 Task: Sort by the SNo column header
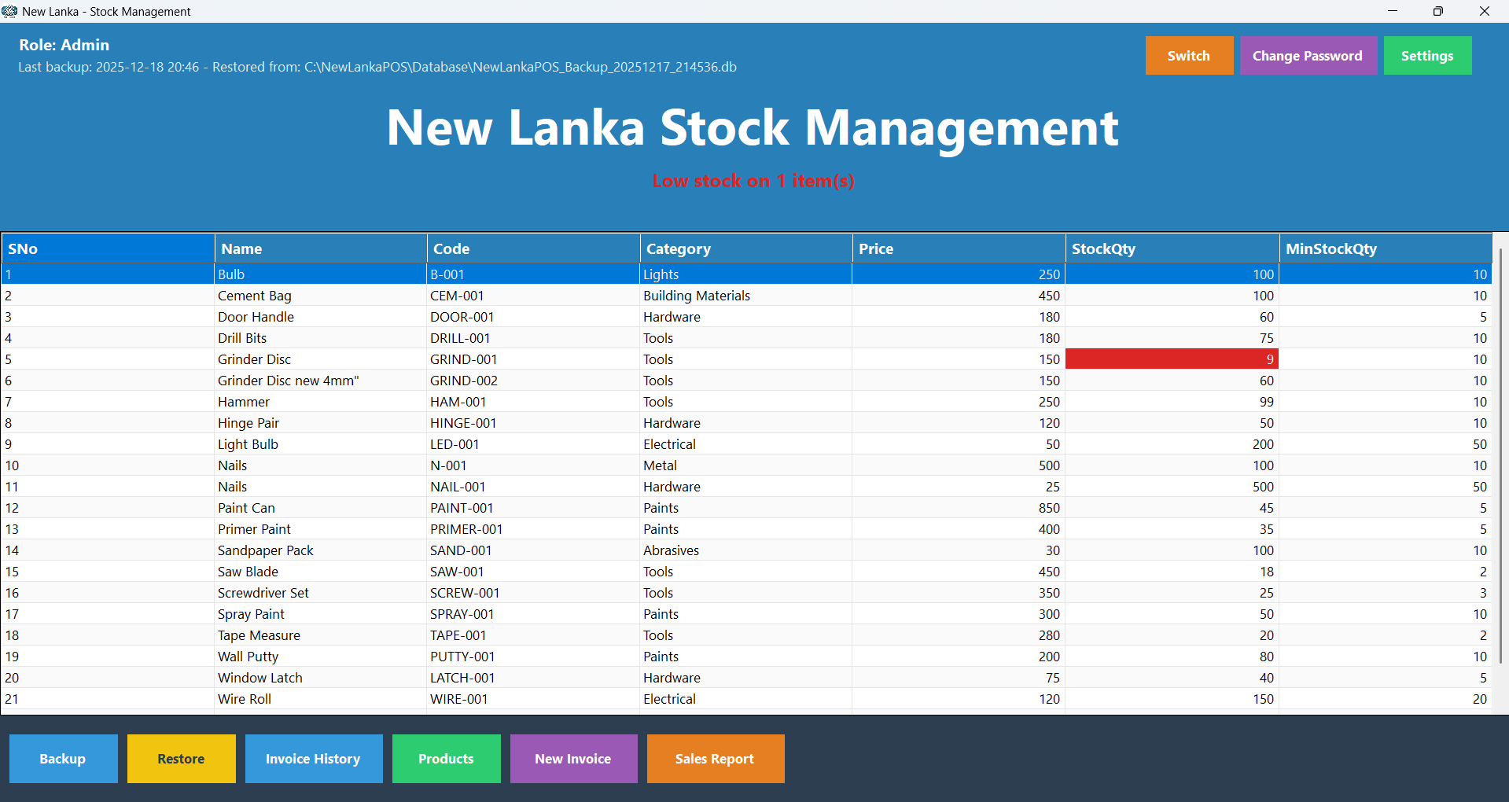point(108,248)
